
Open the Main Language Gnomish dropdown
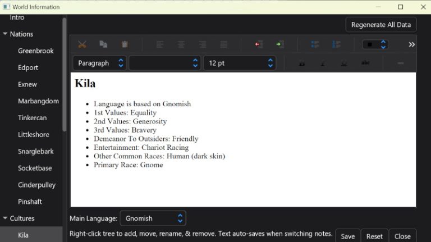(153, 218)
